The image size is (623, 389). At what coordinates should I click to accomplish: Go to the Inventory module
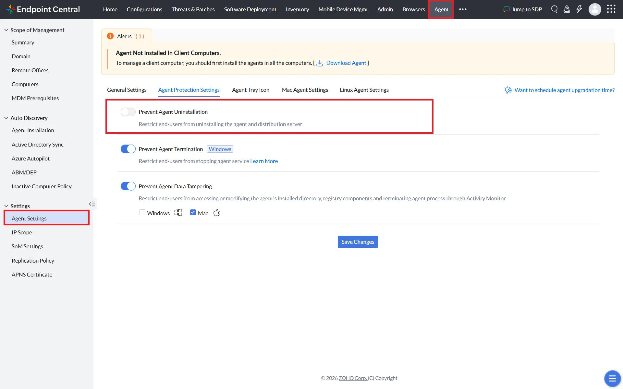pyautogui.click(x=297, y=9)
